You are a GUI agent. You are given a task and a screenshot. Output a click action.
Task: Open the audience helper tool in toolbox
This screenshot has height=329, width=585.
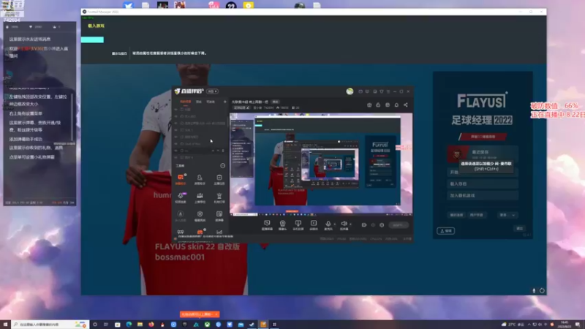tap(200, 179)
